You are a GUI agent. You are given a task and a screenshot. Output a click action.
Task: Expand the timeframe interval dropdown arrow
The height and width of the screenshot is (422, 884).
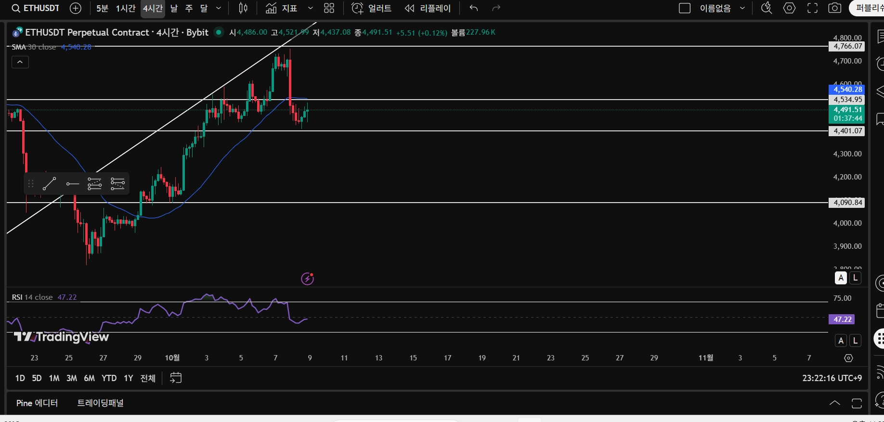(219, 8)
